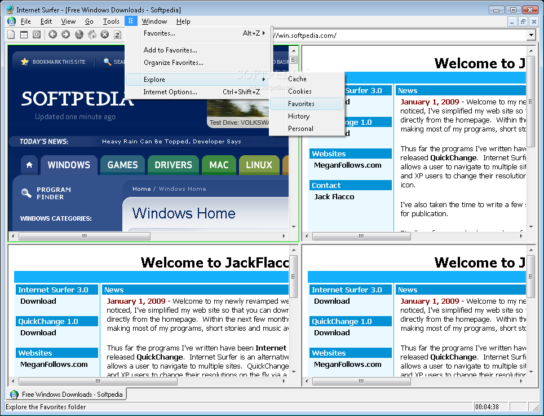This screenshot has width=544, height=416.
Task: Go to the home page icon
Action: coord(92,34)
